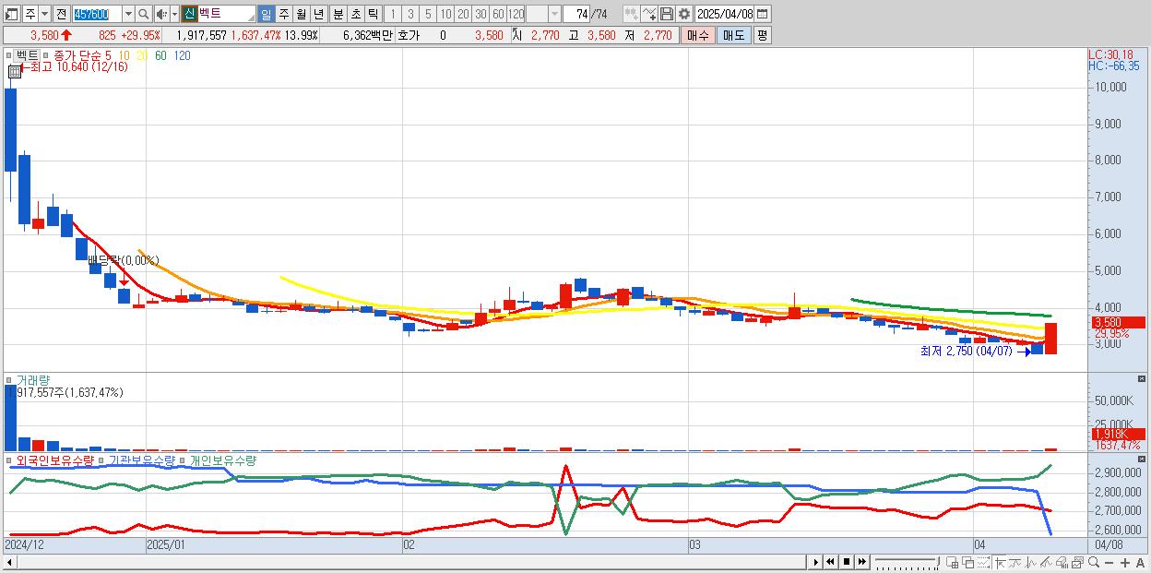Select the 초 (second) period
This screenshot has width=1151, height=573.
(x=354, y=14)
